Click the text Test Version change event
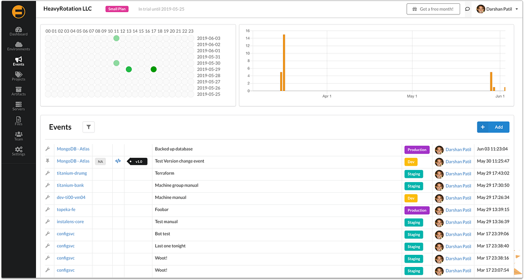524x280 pixels. 179,161
